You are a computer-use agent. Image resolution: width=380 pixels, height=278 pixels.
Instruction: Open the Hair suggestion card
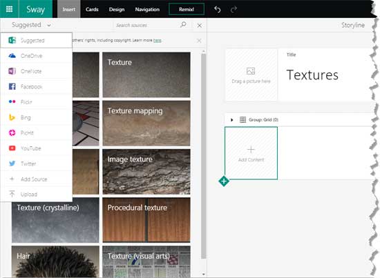pyautogui.click(x=55, y=261)
